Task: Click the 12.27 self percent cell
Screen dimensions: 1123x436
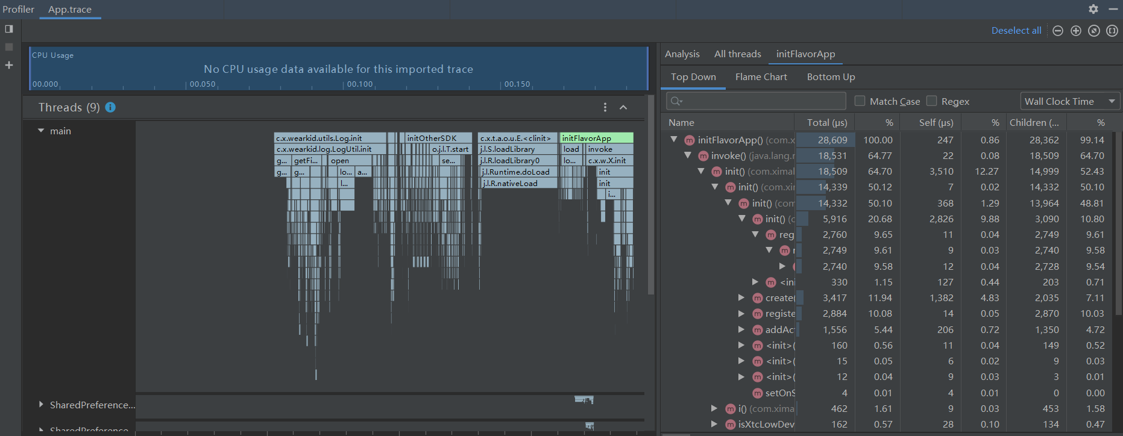Action: (983, 172)
